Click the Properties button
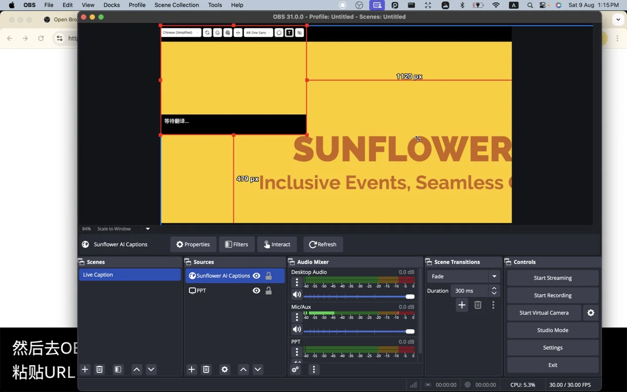This screenshot has height=392, width=627. (x=193, y=244)
